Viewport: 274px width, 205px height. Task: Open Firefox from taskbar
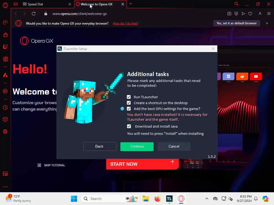pos(157,199)
